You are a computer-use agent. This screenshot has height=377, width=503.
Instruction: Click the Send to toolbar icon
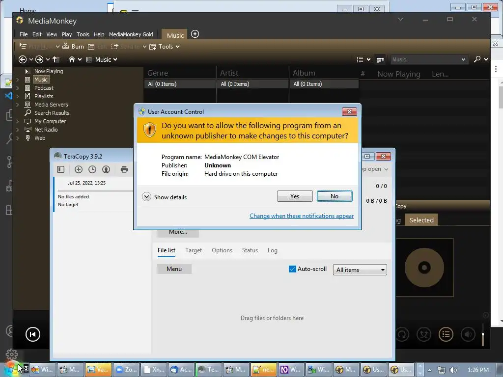tap(114, 47)
